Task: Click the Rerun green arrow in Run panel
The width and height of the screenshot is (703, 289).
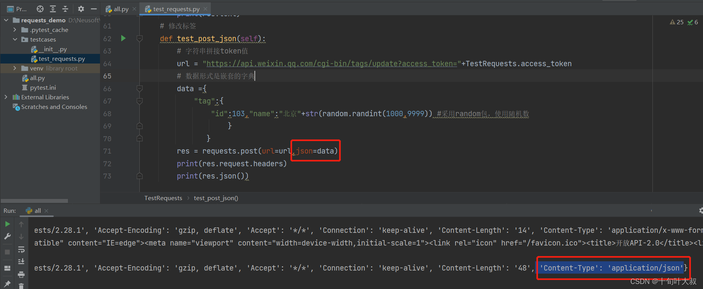Action: (x=7, y=224)
